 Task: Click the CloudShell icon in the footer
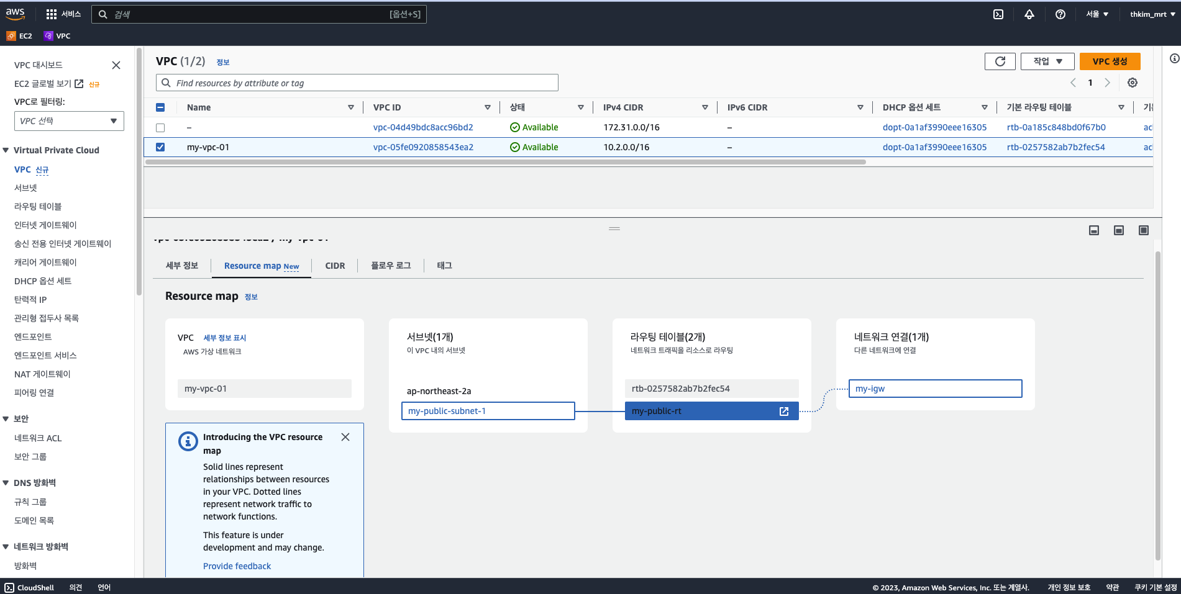click(x=9, y=588)
